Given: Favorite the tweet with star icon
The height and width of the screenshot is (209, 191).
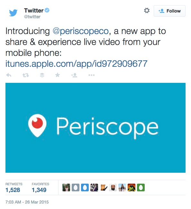Looking at the screenshot, I should (58, 75).
